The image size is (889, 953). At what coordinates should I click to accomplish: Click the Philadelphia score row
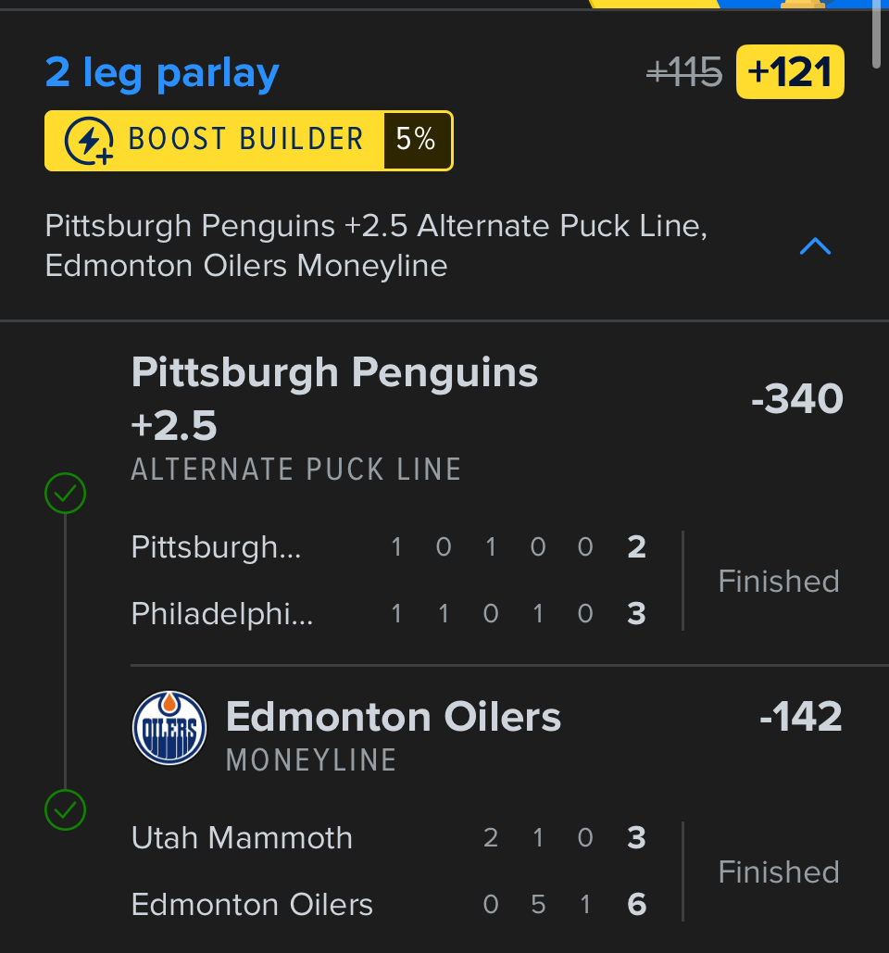(x=389, y=614)
